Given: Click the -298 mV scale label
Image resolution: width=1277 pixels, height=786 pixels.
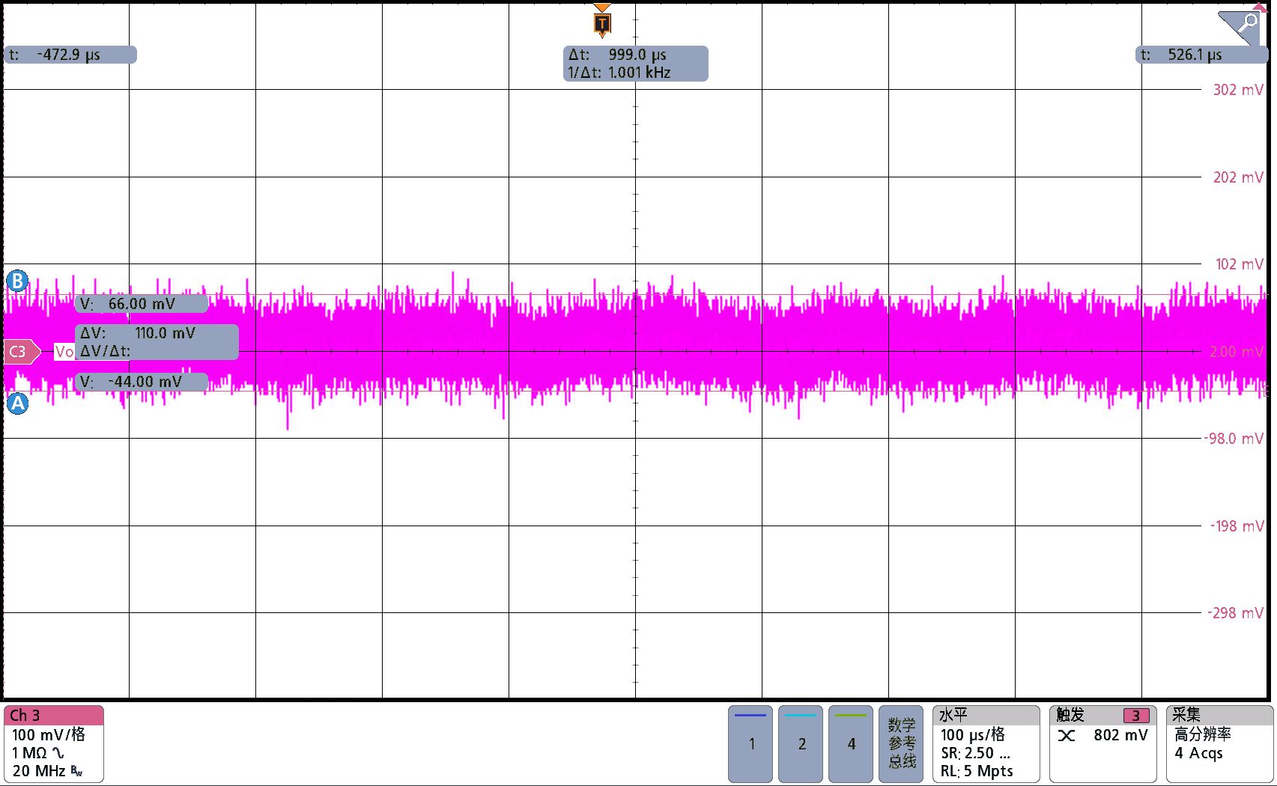Looking at the screenshot, I should pos(1236,613).
